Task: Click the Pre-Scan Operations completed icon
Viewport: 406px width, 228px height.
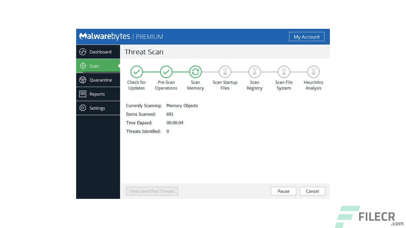Action: coord(166,72)
